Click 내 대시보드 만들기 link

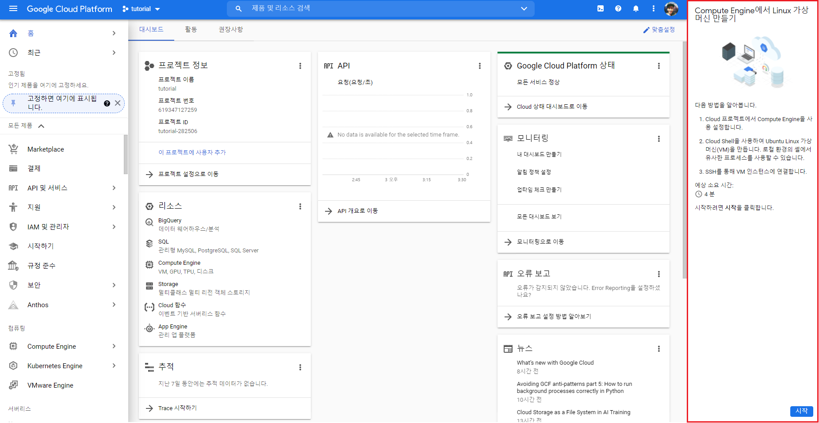click(539, 154)
